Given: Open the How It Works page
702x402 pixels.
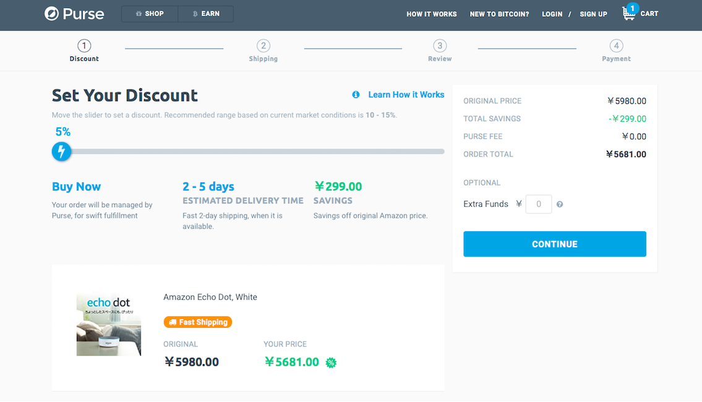Looking at the screenshot, I should pos(431,14).
